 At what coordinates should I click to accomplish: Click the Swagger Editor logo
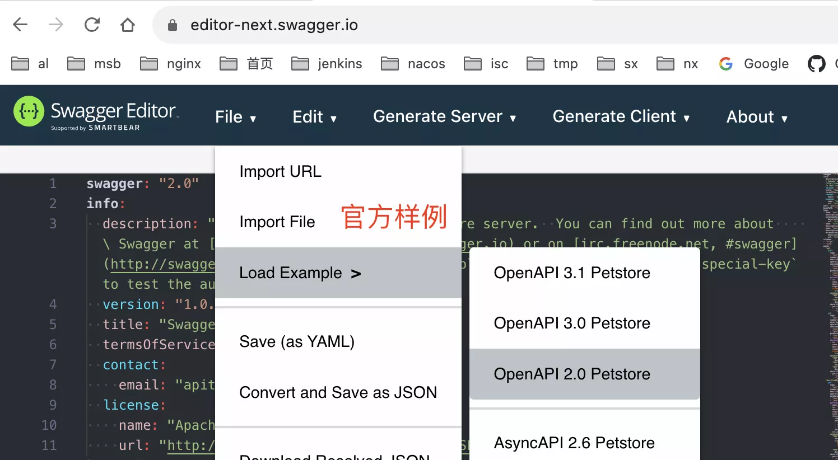click(96, 114)
